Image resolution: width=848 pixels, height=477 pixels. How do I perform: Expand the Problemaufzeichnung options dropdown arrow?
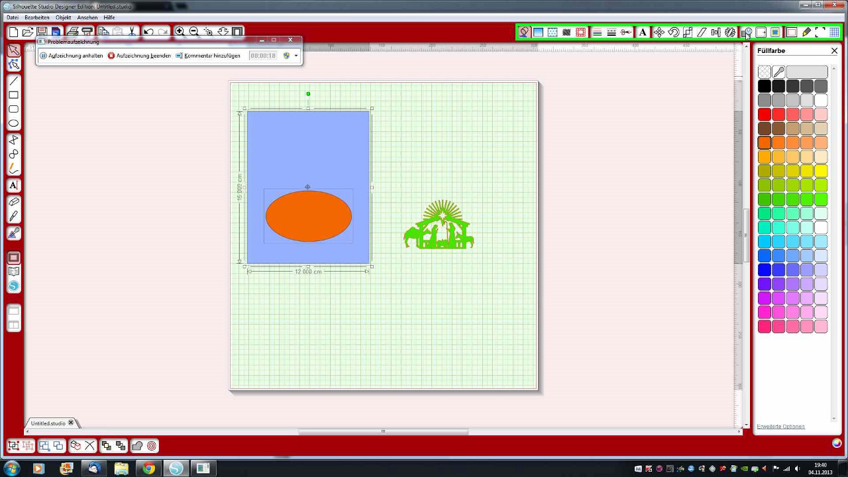[296, 56]
